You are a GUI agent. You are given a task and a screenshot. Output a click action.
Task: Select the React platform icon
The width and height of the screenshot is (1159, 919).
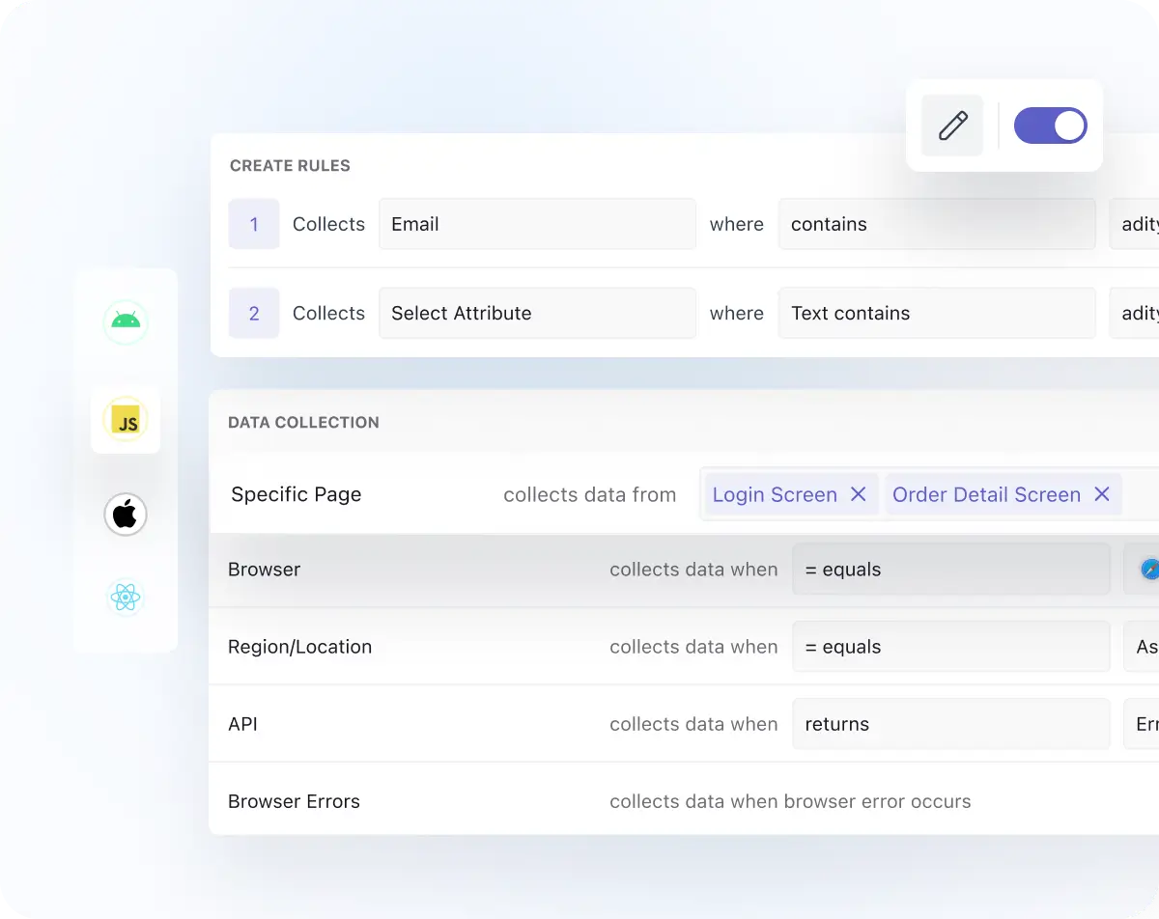pyautogui.click(x=126, y=598)
